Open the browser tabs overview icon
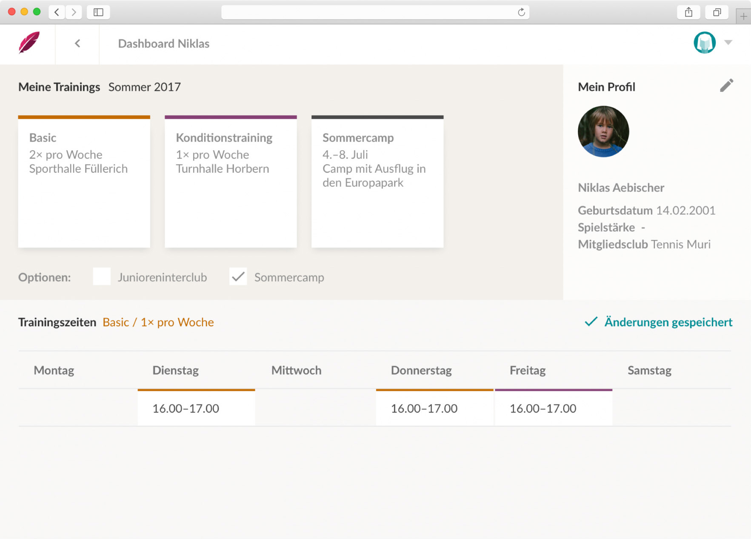 717,12
